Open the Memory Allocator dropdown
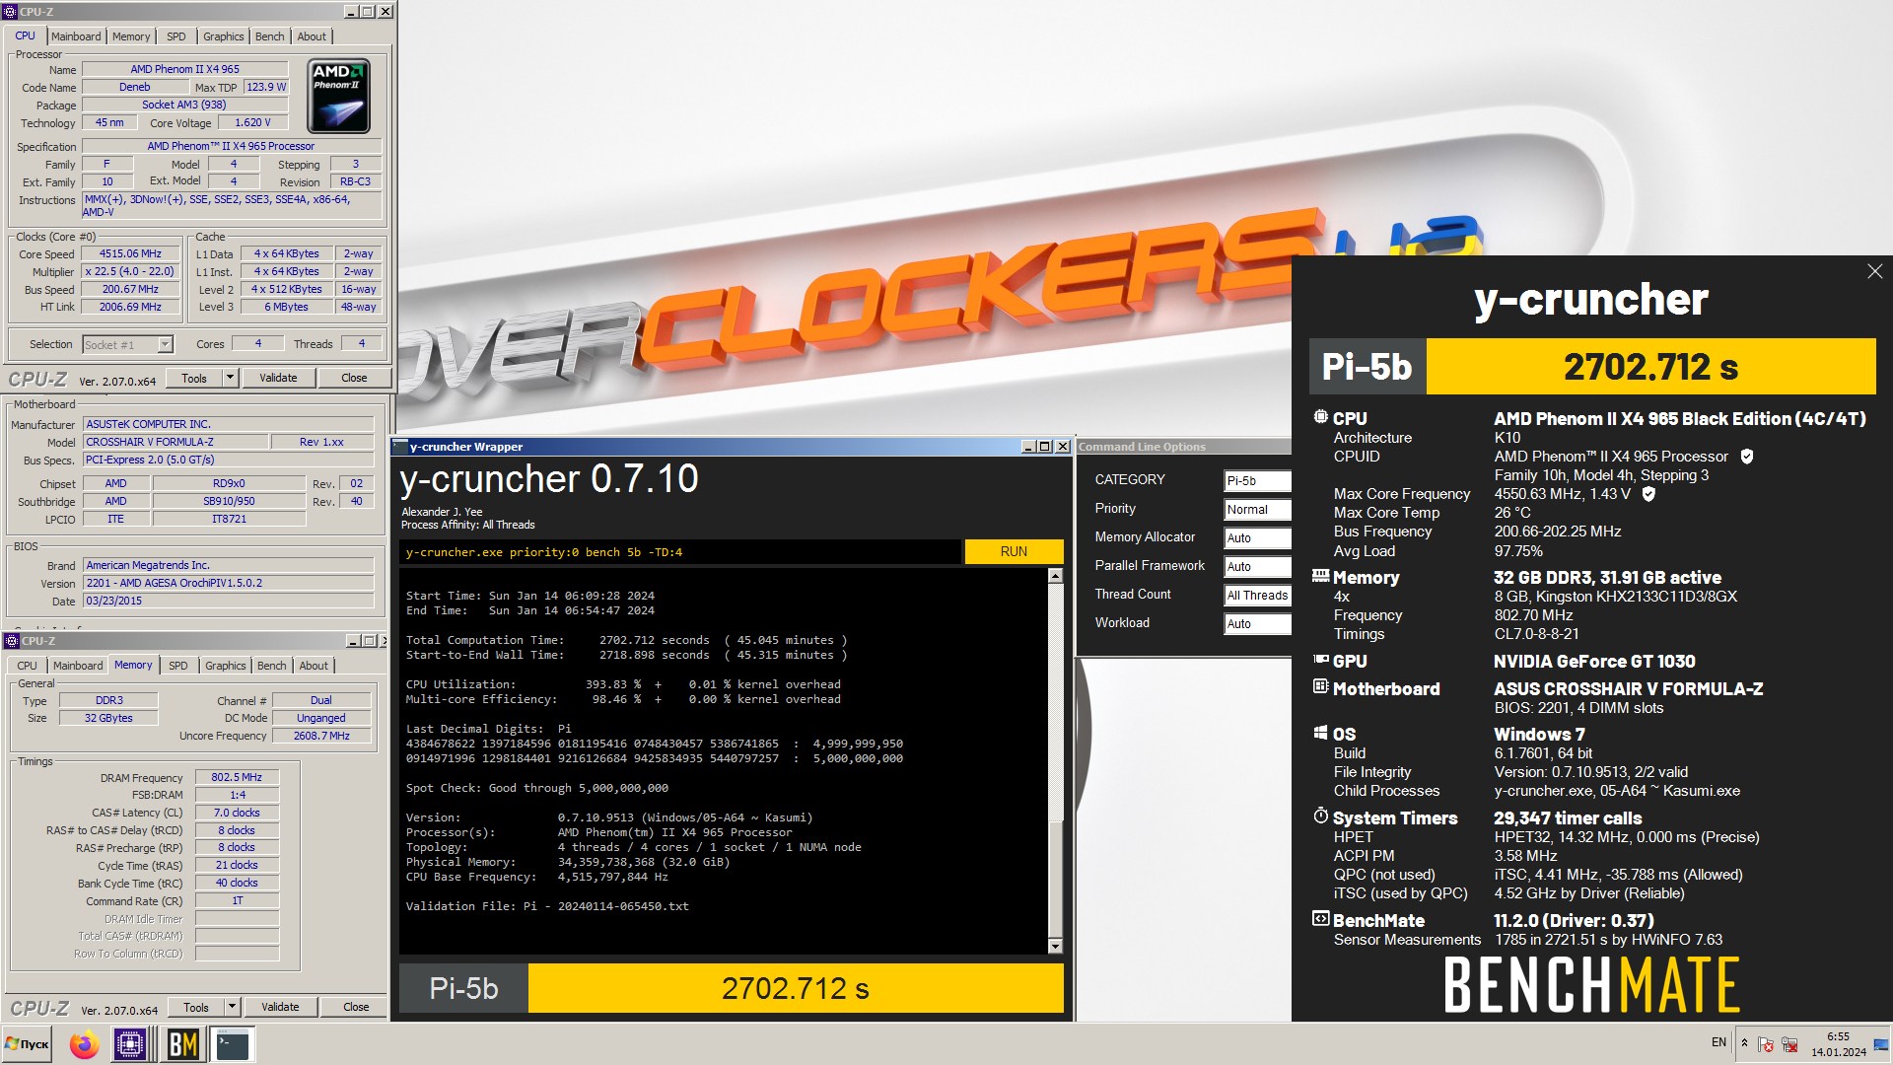1893x1065 pixels. [1257, 538]
